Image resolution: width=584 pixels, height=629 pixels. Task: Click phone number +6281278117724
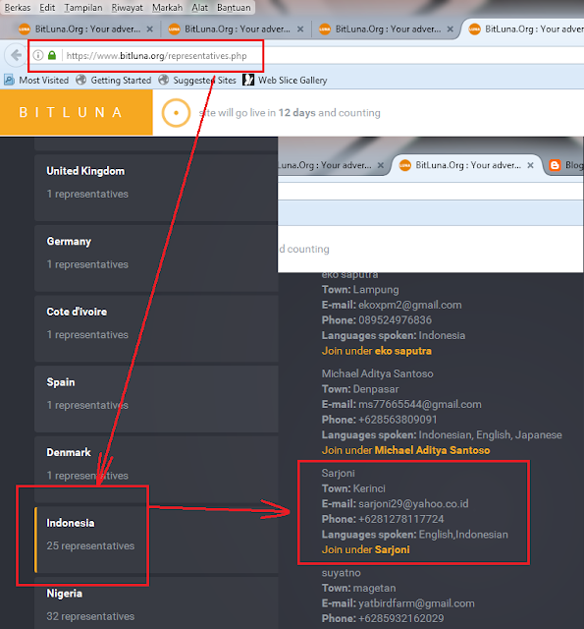(401, 519)
